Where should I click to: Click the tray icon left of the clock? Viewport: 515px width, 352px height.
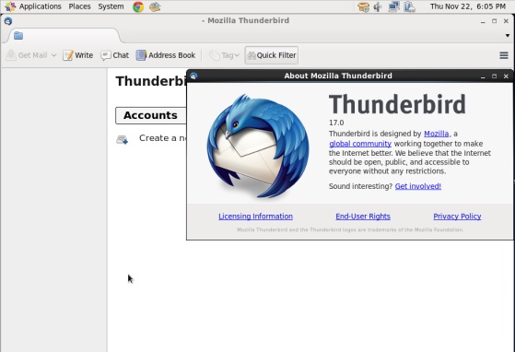point(409,6)
